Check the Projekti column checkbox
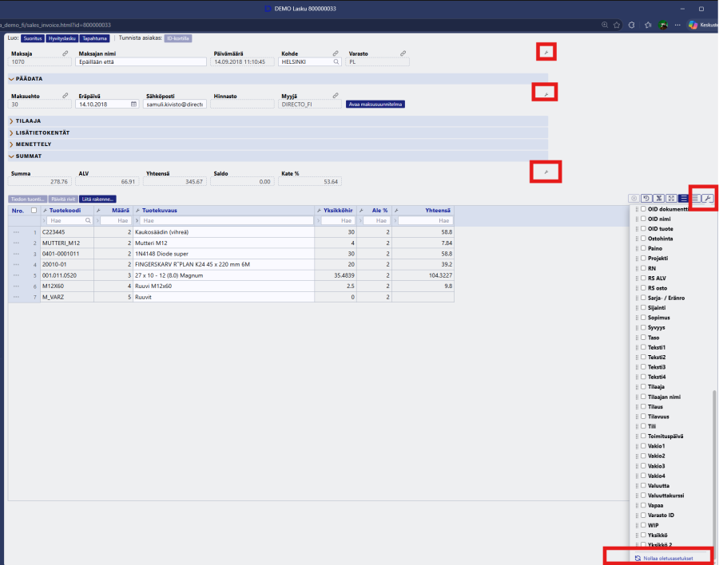Image resolution: width=719 pixels, height=565 pixels. pyautogui.click(x=643, y=259)
